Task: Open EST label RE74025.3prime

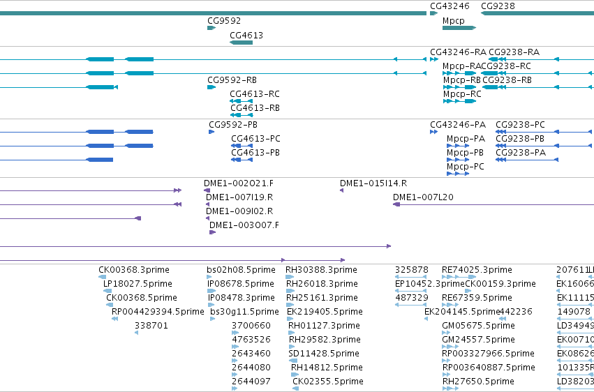Action: [x=477, y=270]
